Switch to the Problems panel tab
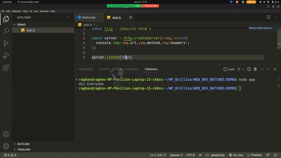 tap(86, 69)
